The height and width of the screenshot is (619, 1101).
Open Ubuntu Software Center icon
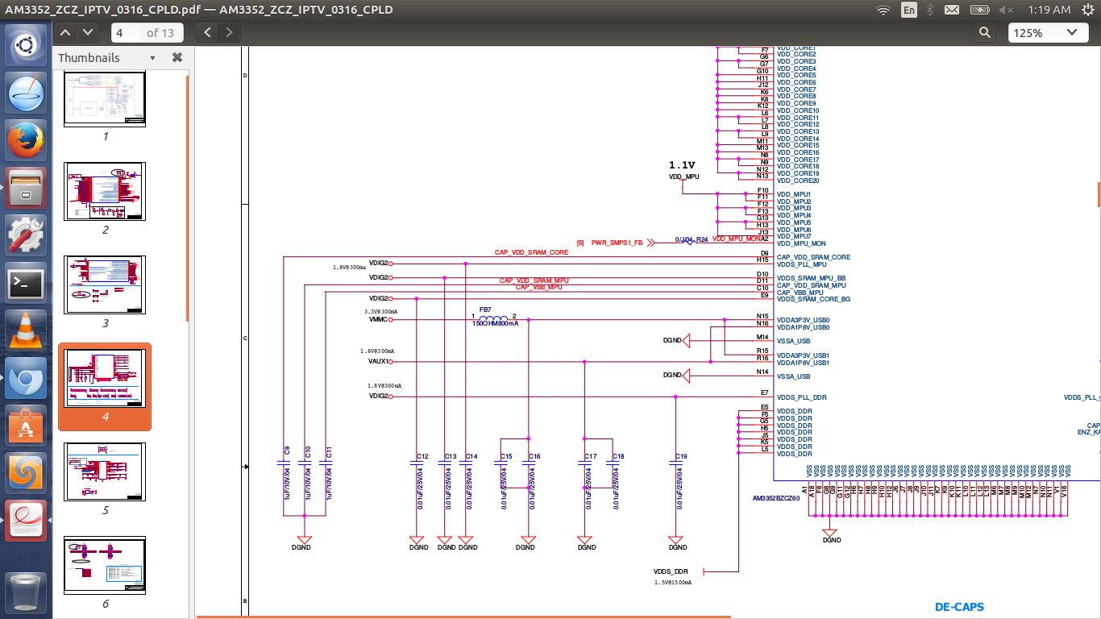pos(26,426)
